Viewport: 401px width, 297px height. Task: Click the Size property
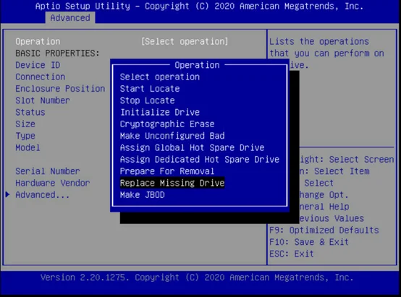coord(25,124)
